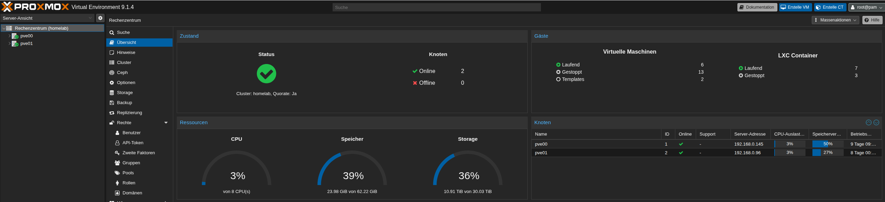
Task: Click the Erstelle VM button
Action: [x=795, y=7]
